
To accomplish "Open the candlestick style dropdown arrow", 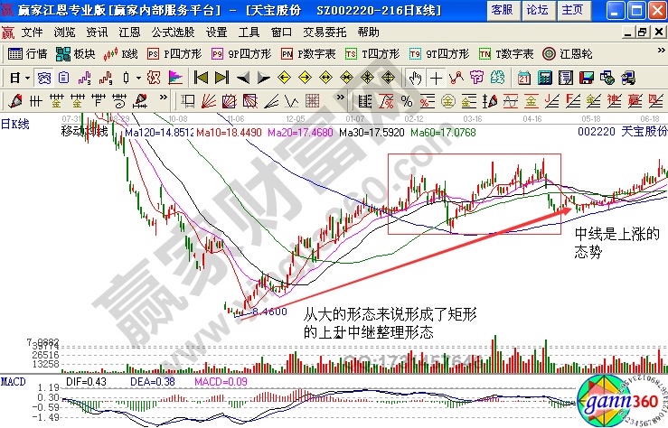I will [137, 77].
